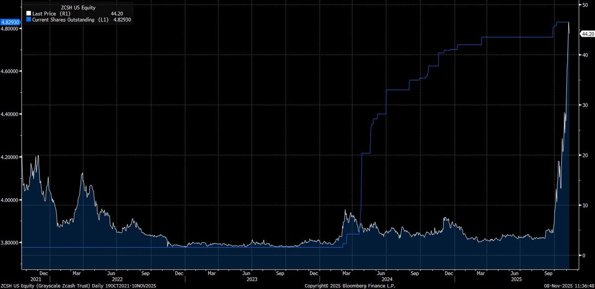The width and height of the screenshot is (595, 289).
Task: Click the 30 right axis label
Action: tap(585, 105)
